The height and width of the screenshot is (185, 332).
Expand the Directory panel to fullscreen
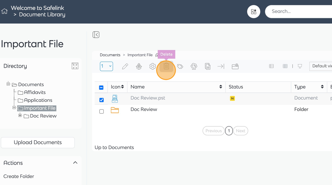[x=75, y=66]
